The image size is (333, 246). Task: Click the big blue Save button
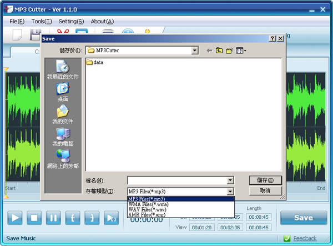304,218
